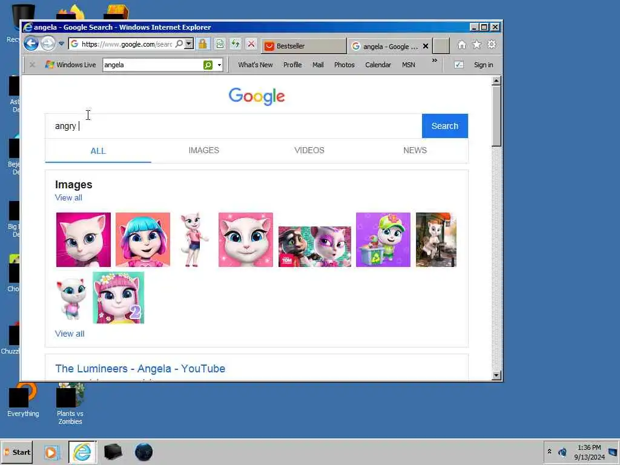
Task: Open Photos in Windows Live toolbar
Action: [x=345, y=65]
